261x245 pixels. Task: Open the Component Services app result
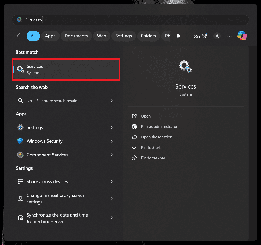(47, 155)
